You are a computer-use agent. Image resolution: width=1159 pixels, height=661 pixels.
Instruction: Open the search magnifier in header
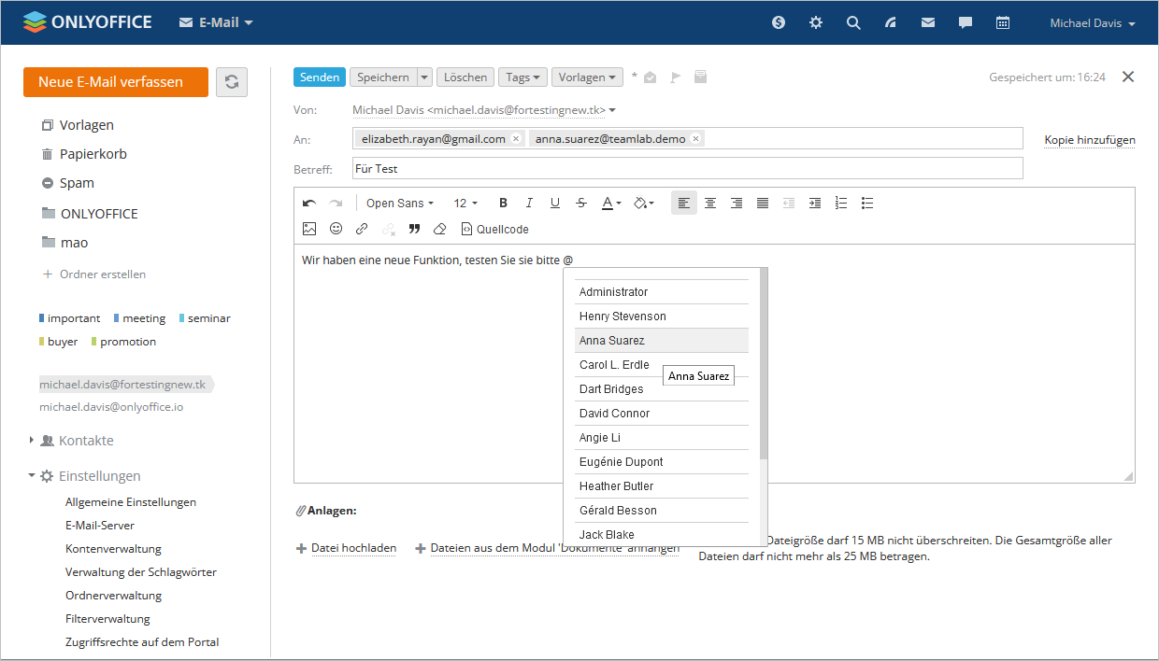coord(853,23)
